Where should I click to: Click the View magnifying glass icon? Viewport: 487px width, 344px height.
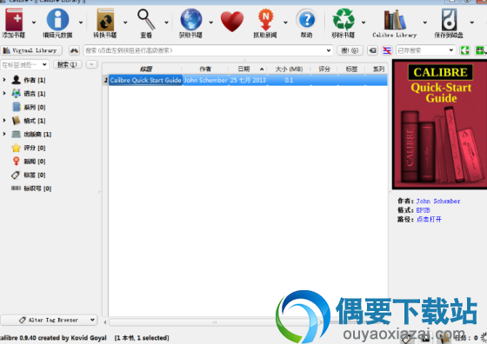click(146, 19)
